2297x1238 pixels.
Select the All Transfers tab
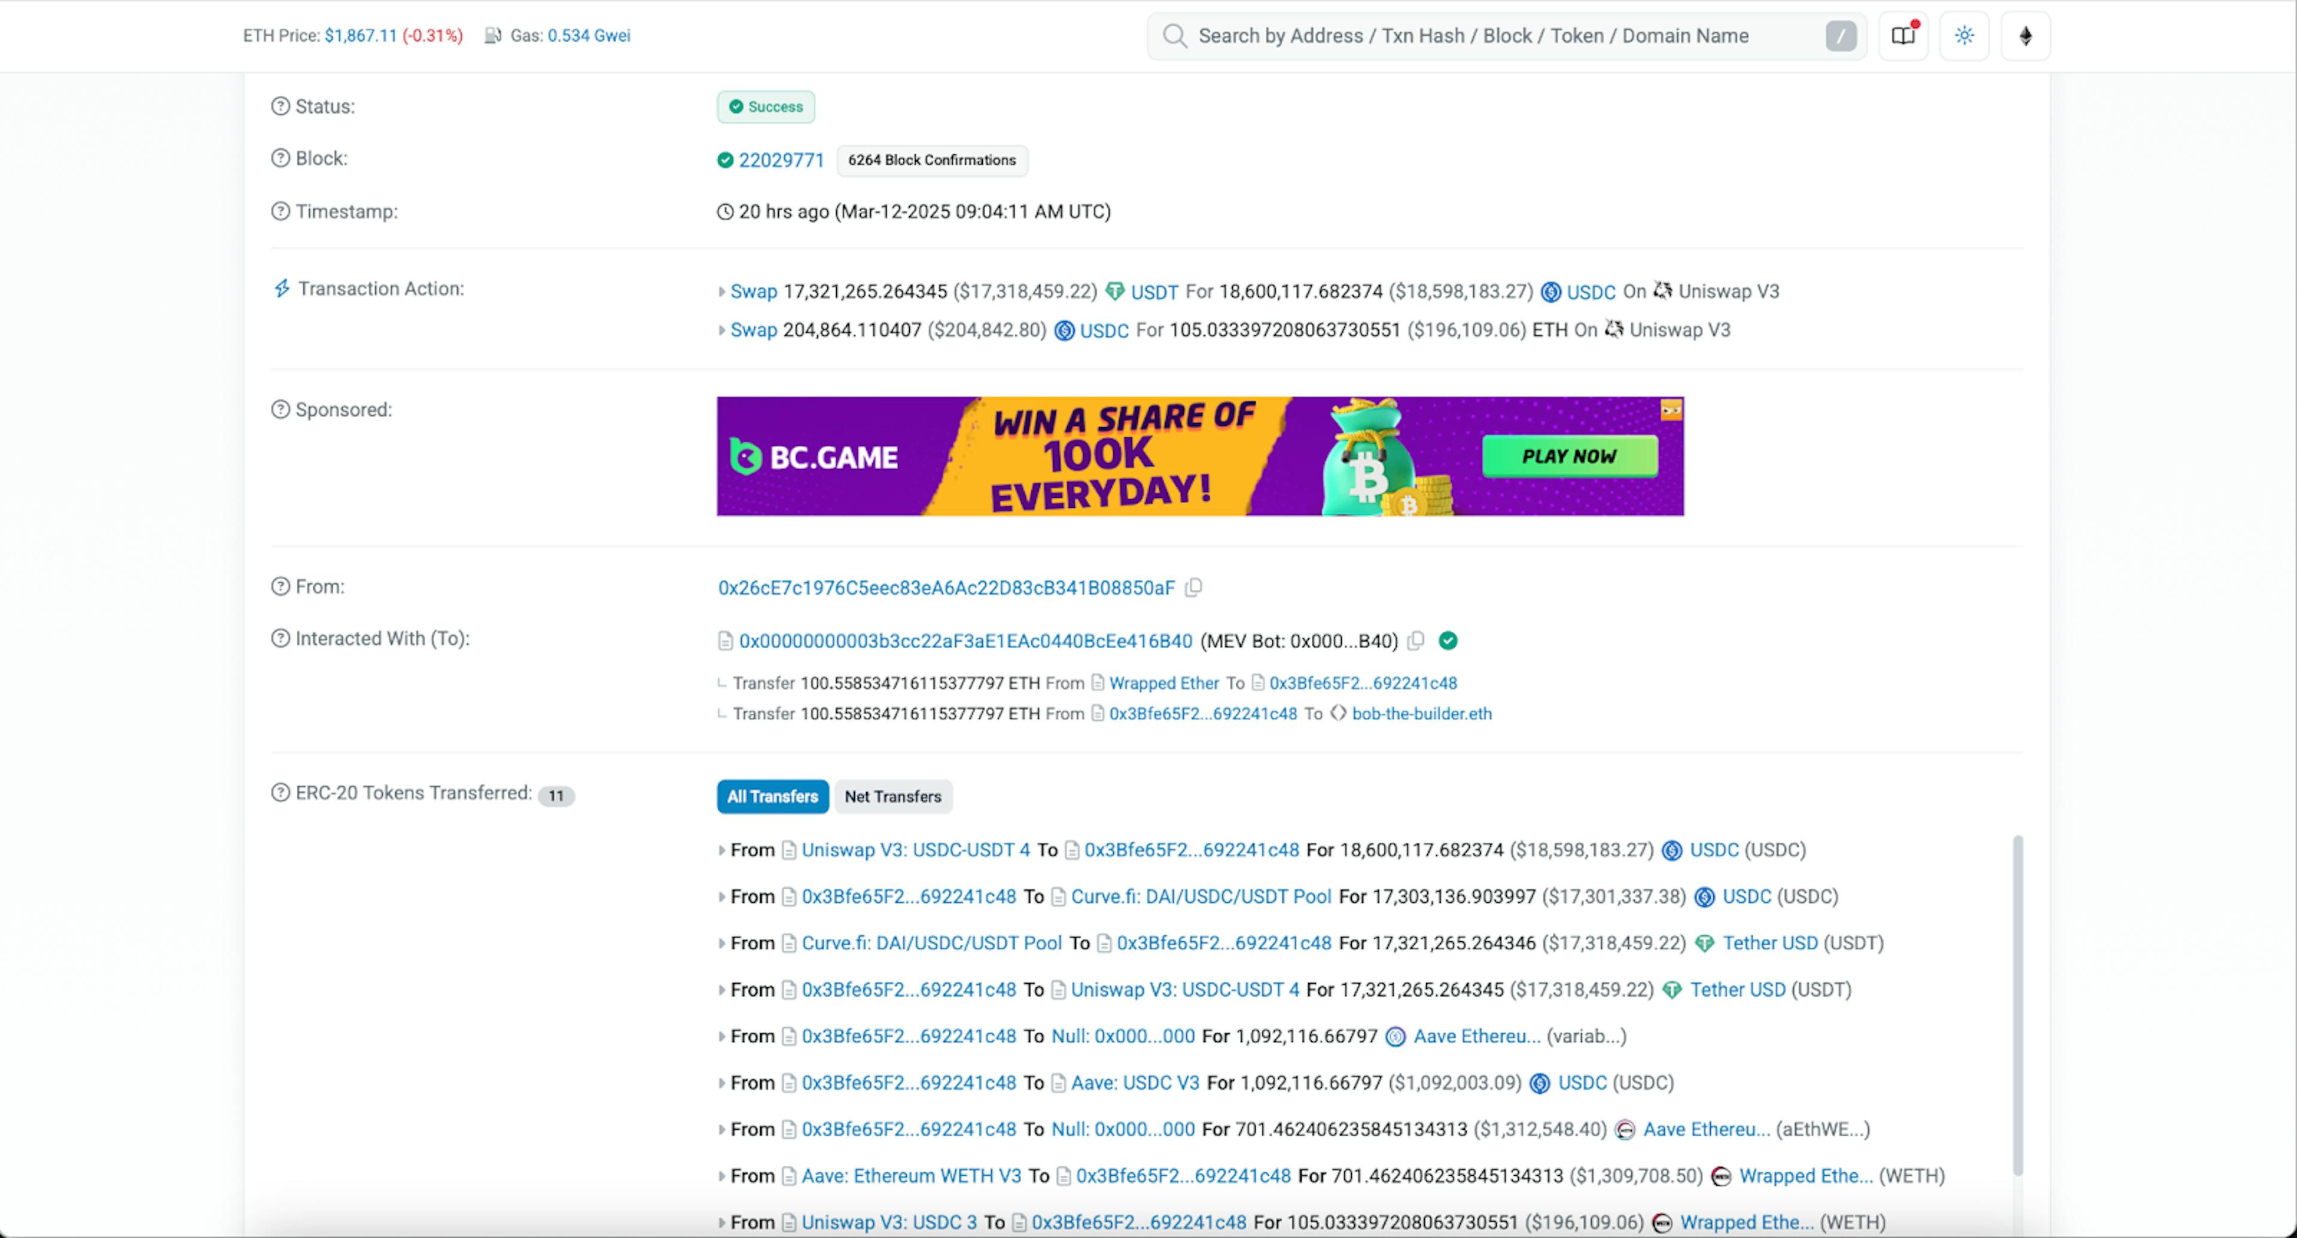tap(772, 796)
